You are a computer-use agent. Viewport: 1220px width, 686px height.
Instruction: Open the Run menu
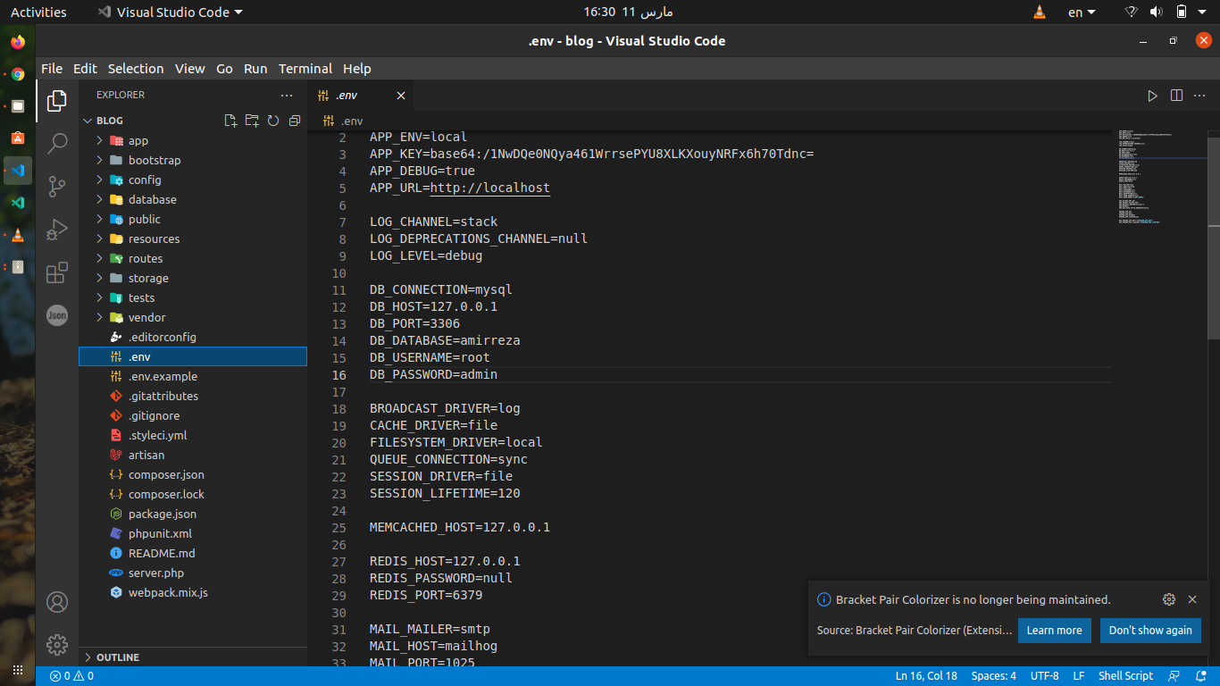(255, 69)
